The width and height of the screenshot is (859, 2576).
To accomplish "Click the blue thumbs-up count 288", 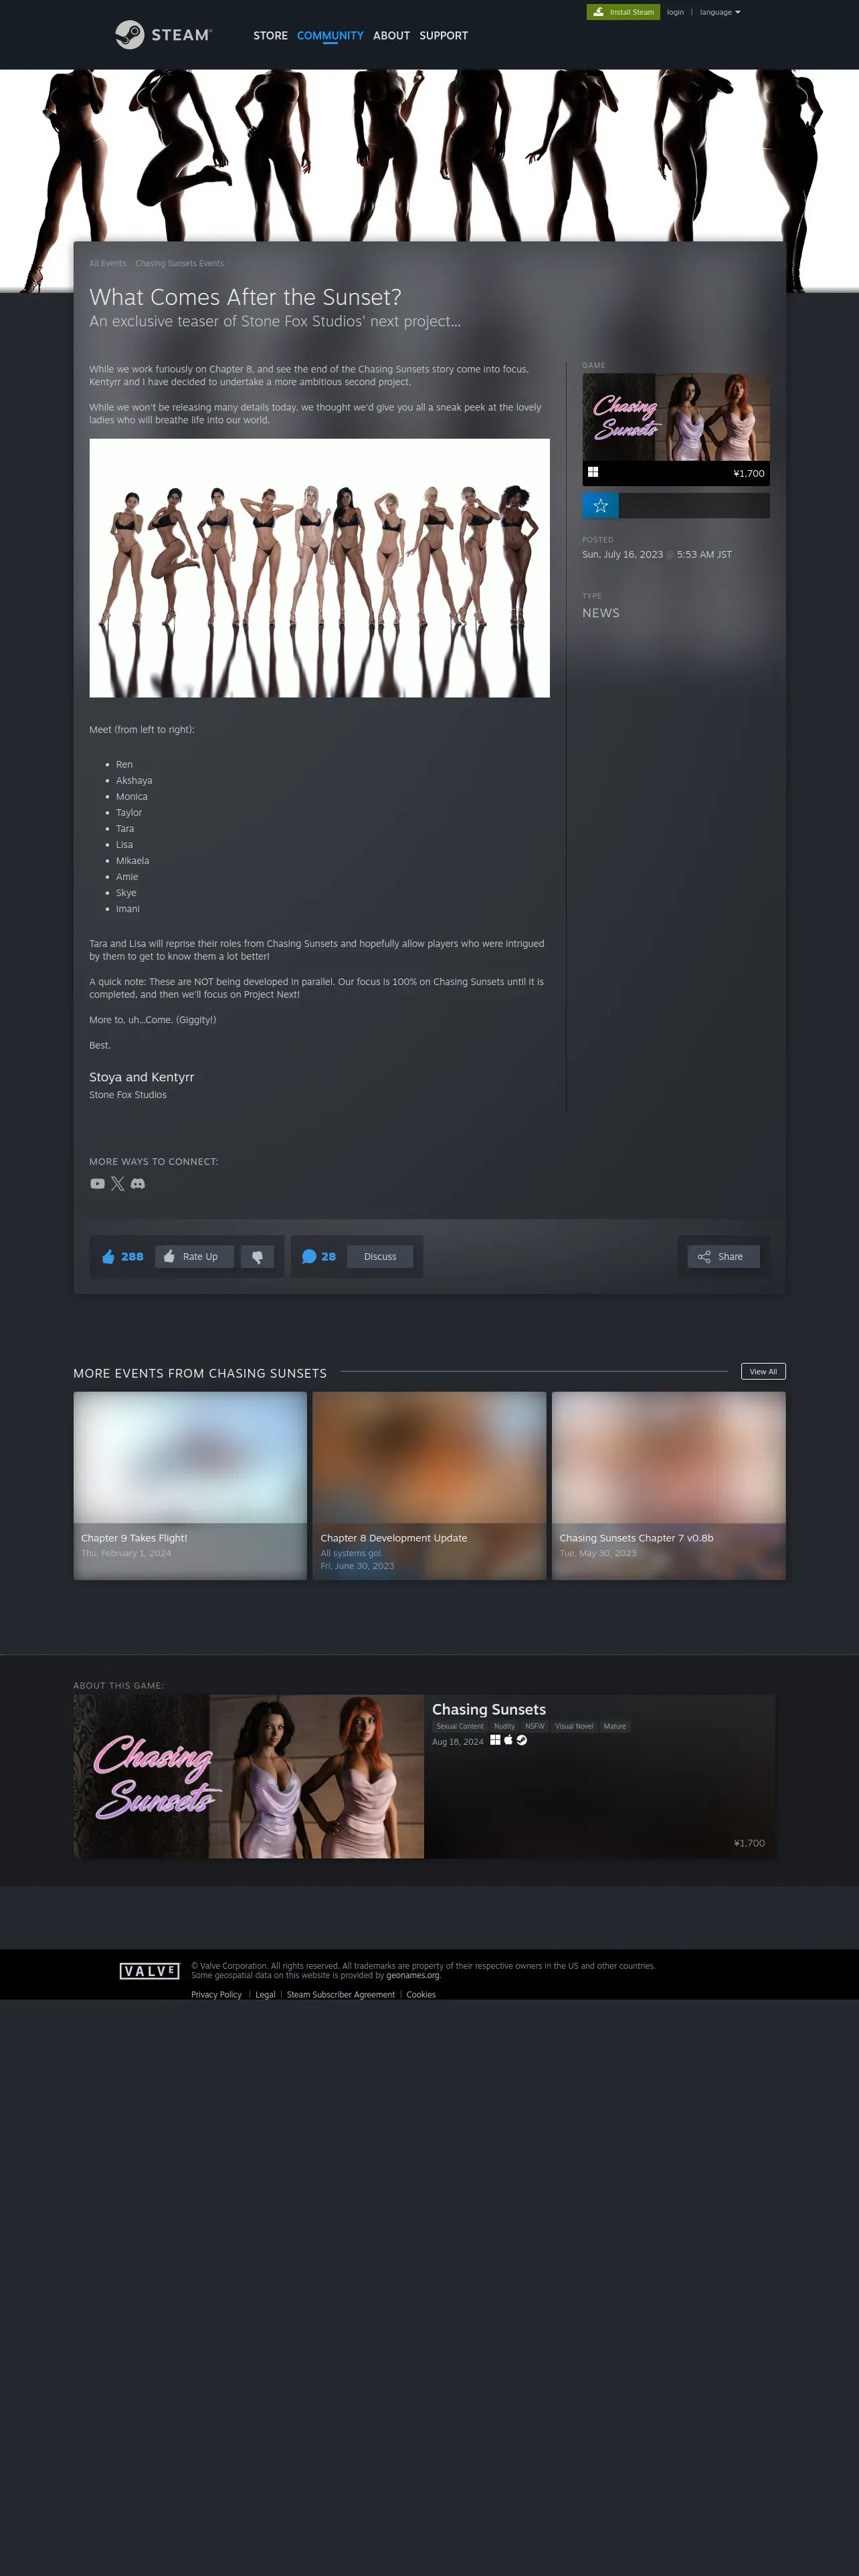I will 122,1257.
